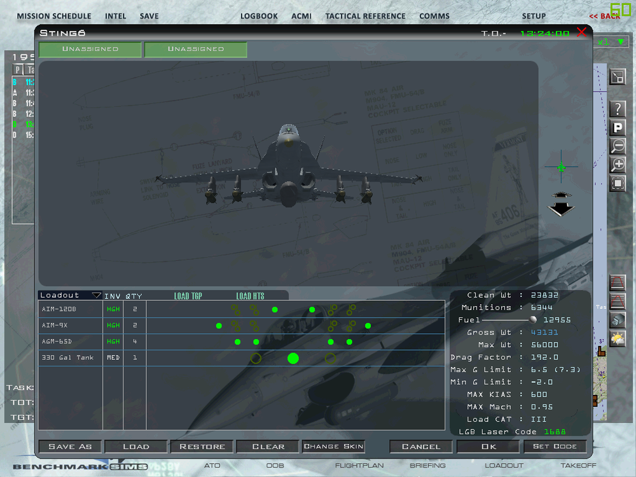Toggle the centerline station for the 330 Gal Tank

pos(293,358)
